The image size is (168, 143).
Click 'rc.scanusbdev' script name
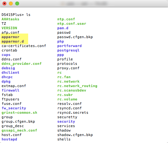[x=72, y=90]
